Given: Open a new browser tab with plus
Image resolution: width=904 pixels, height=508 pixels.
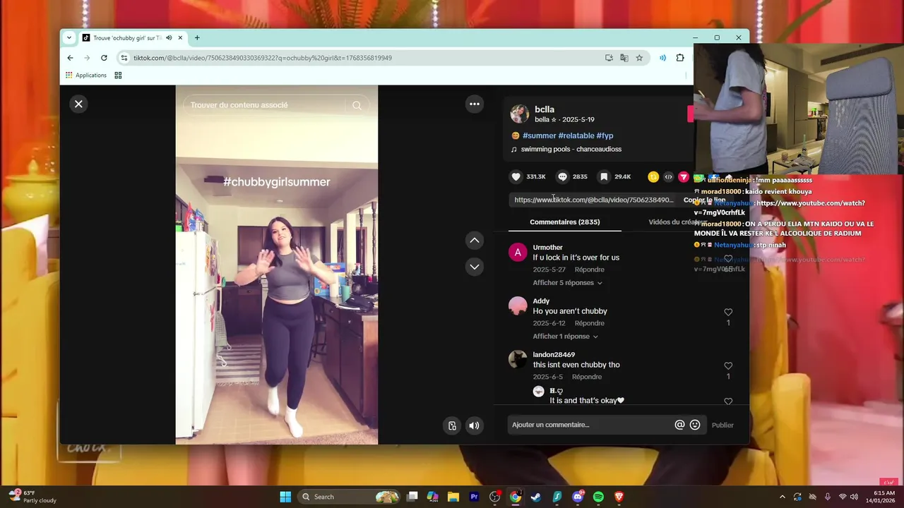Looking at the screenshot, I should (x=197, y=38).
